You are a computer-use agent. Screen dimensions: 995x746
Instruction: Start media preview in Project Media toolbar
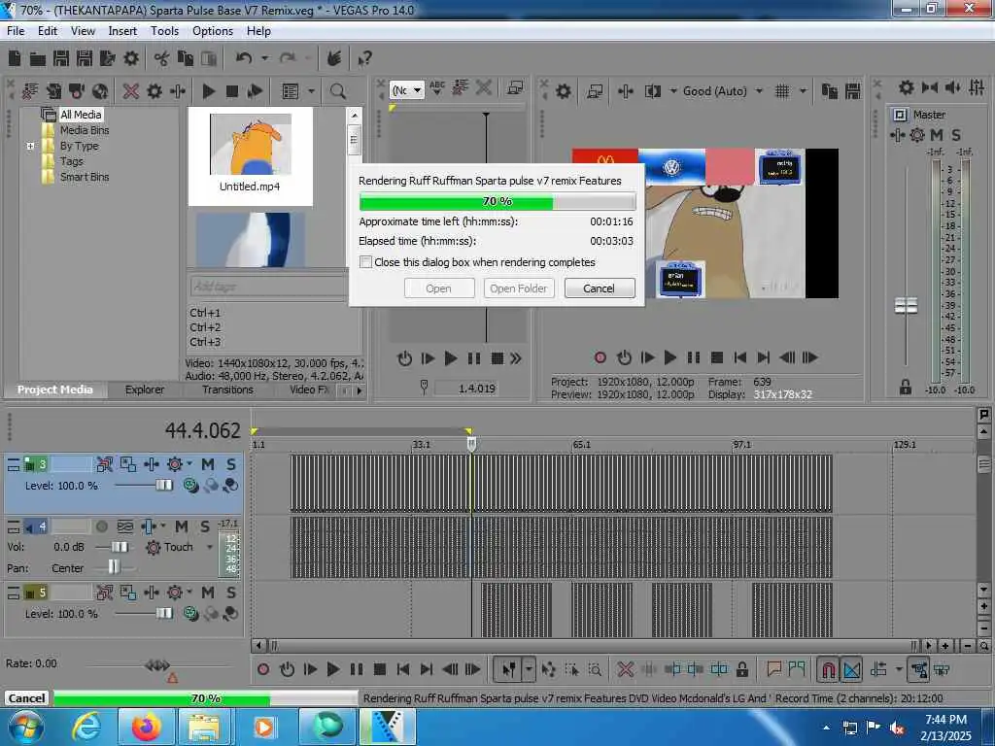(x=209, y=91)
